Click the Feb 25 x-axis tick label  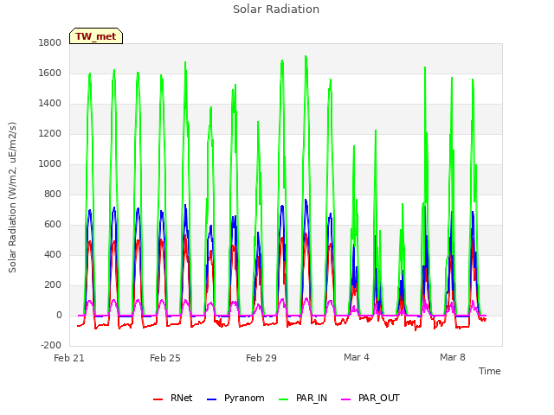pos(165,358)
